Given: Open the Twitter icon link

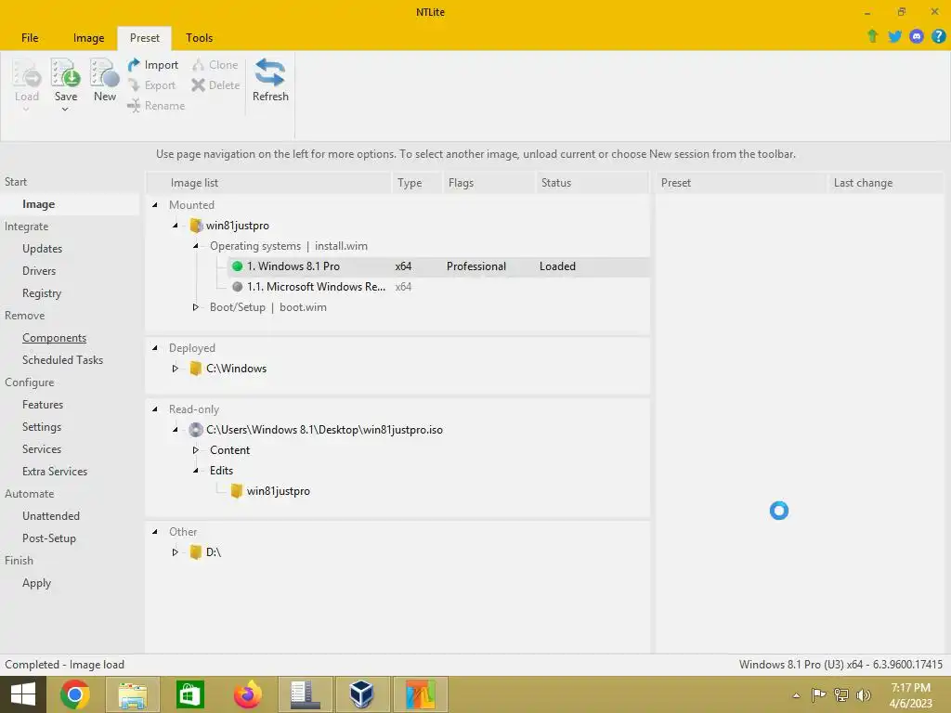Looking at the screenshot, I should coord(894,36).
